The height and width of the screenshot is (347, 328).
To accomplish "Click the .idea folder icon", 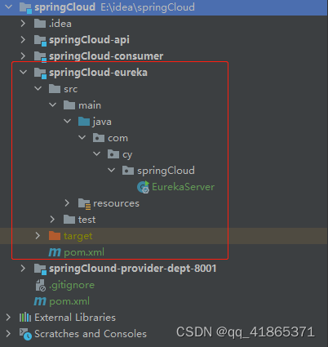I will pyautogui.click(x=40, y=24).
